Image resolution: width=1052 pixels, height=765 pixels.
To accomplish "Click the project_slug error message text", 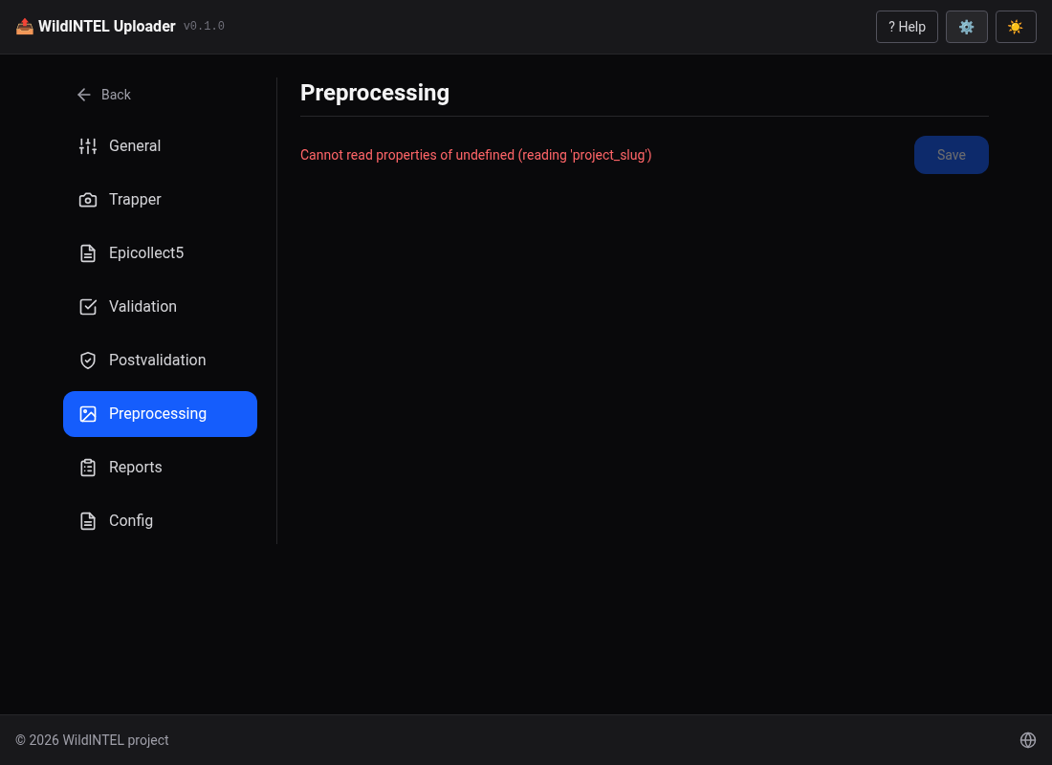I will coord(475,155).
